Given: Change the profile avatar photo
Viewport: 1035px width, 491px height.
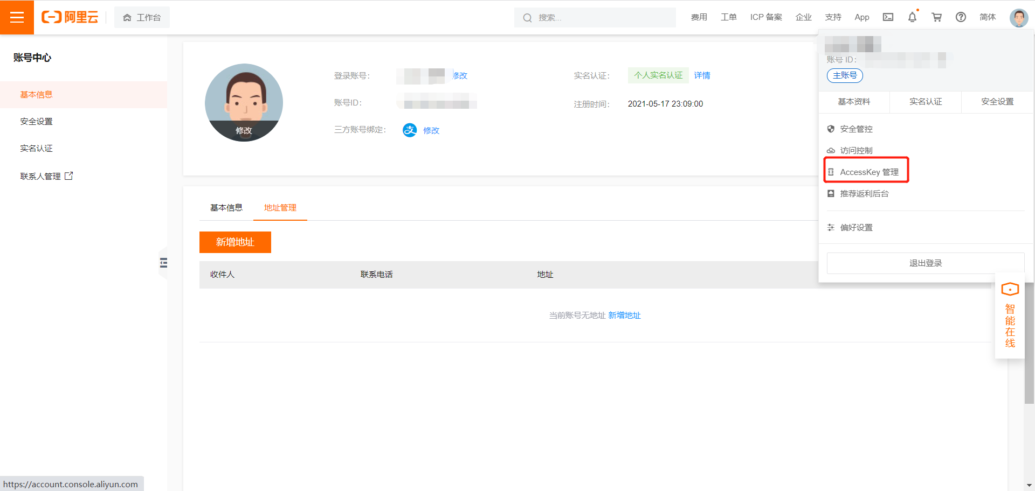Looking at the screenshot, I should click(244, 130).
